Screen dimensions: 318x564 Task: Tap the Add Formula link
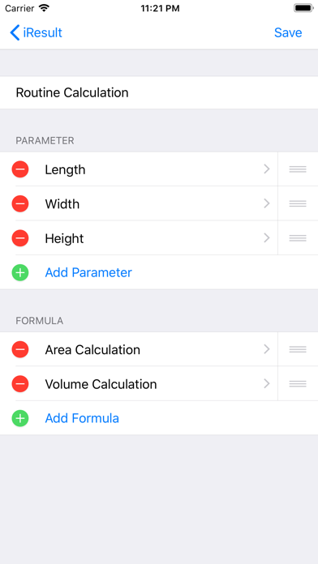[82, 418]
